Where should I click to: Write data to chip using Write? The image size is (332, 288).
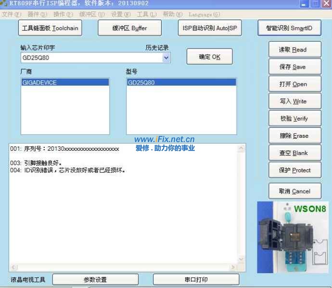click(294, 101)
